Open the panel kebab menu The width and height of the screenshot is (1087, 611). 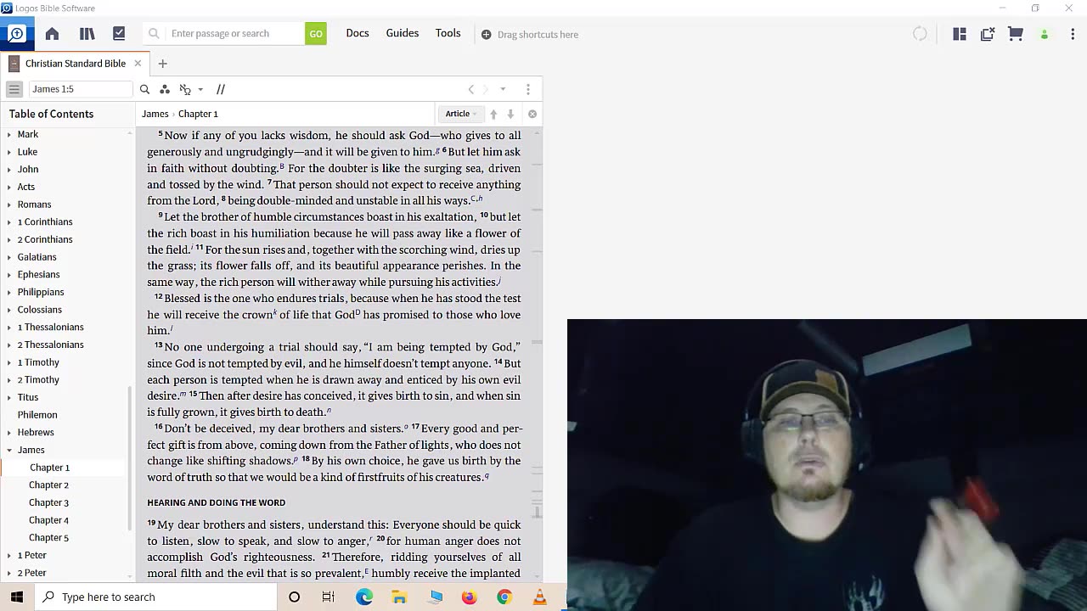click(x=528, y=89)
